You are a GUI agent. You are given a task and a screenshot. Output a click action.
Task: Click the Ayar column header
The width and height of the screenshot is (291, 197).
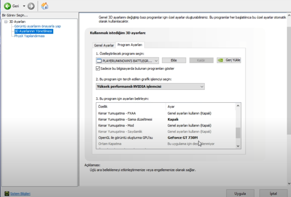(201, 107)
